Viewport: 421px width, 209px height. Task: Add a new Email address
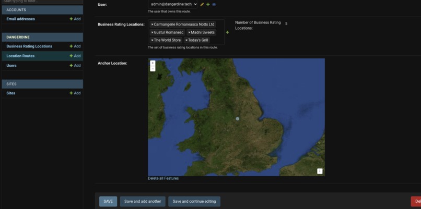pyautogui.click(x=75, y=19)
